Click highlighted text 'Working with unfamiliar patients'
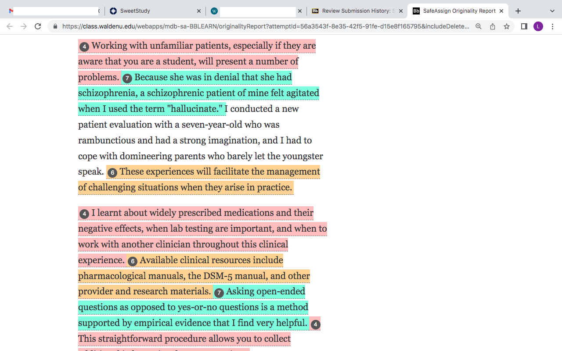The width and height of the screenshot is (562, 351). pos(161,46)
